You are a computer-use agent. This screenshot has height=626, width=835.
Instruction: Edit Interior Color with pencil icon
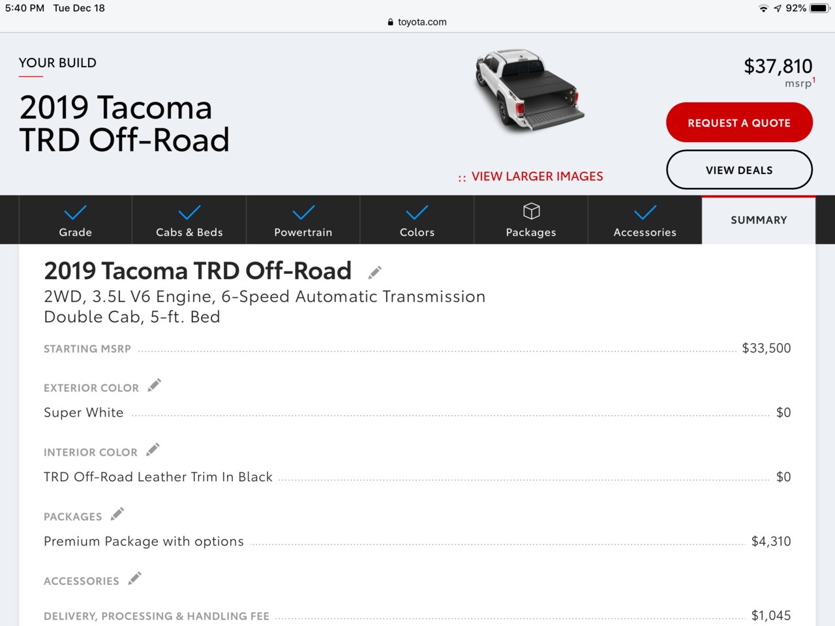(x=153, y=450)
